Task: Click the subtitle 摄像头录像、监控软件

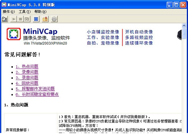Action: 46,38
